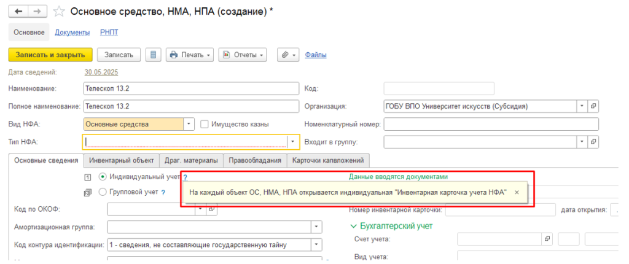Click the date link 30.05.2025

coord(101,72)
